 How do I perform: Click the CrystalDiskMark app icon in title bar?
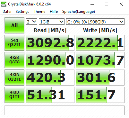point(4,4)
